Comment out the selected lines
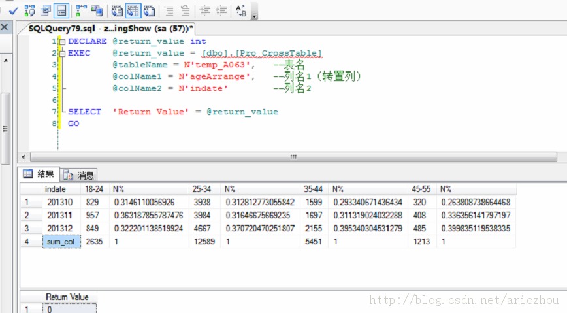This screenshot has height=313, width=567. pos(169,11)
